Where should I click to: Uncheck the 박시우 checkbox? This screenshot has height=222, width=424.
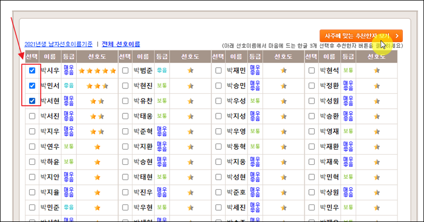coord(32,70)
